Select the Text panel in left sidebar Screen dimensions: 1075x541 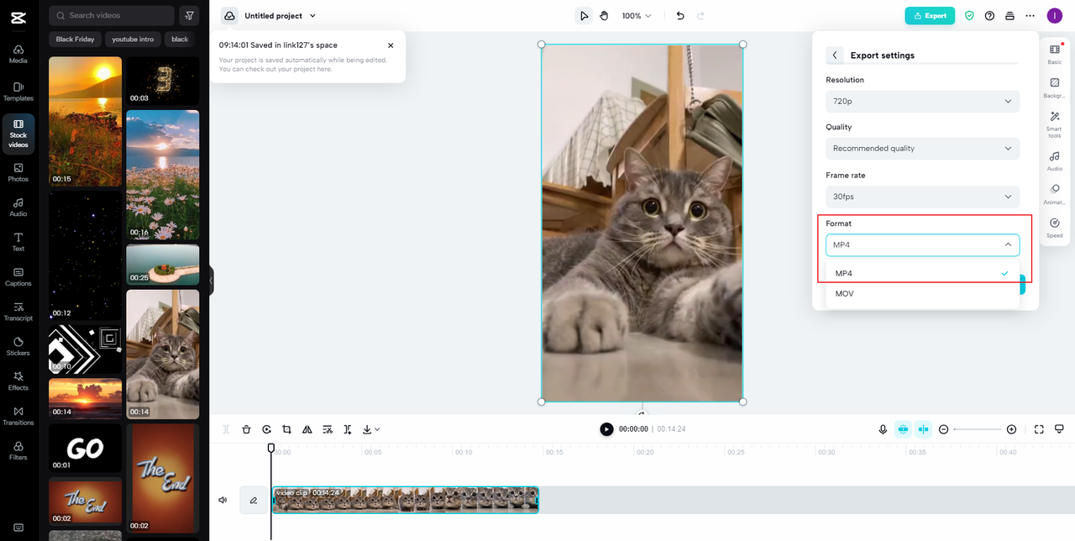[x=18, y=244]
